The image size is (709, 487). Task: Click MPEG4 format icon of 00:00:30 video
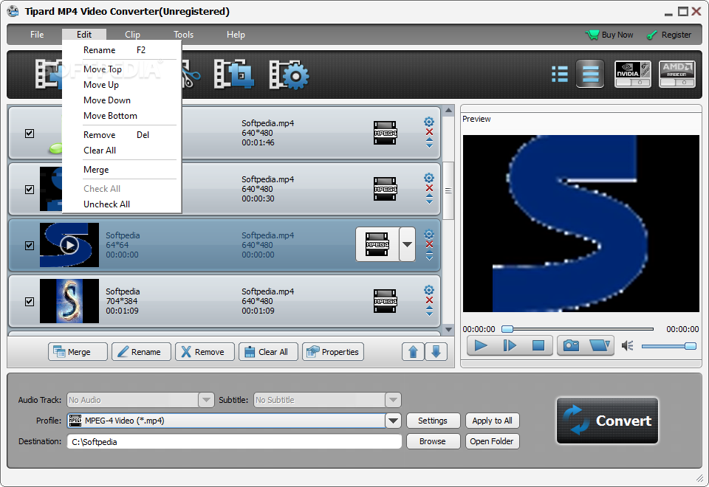[x=385, y=189]
